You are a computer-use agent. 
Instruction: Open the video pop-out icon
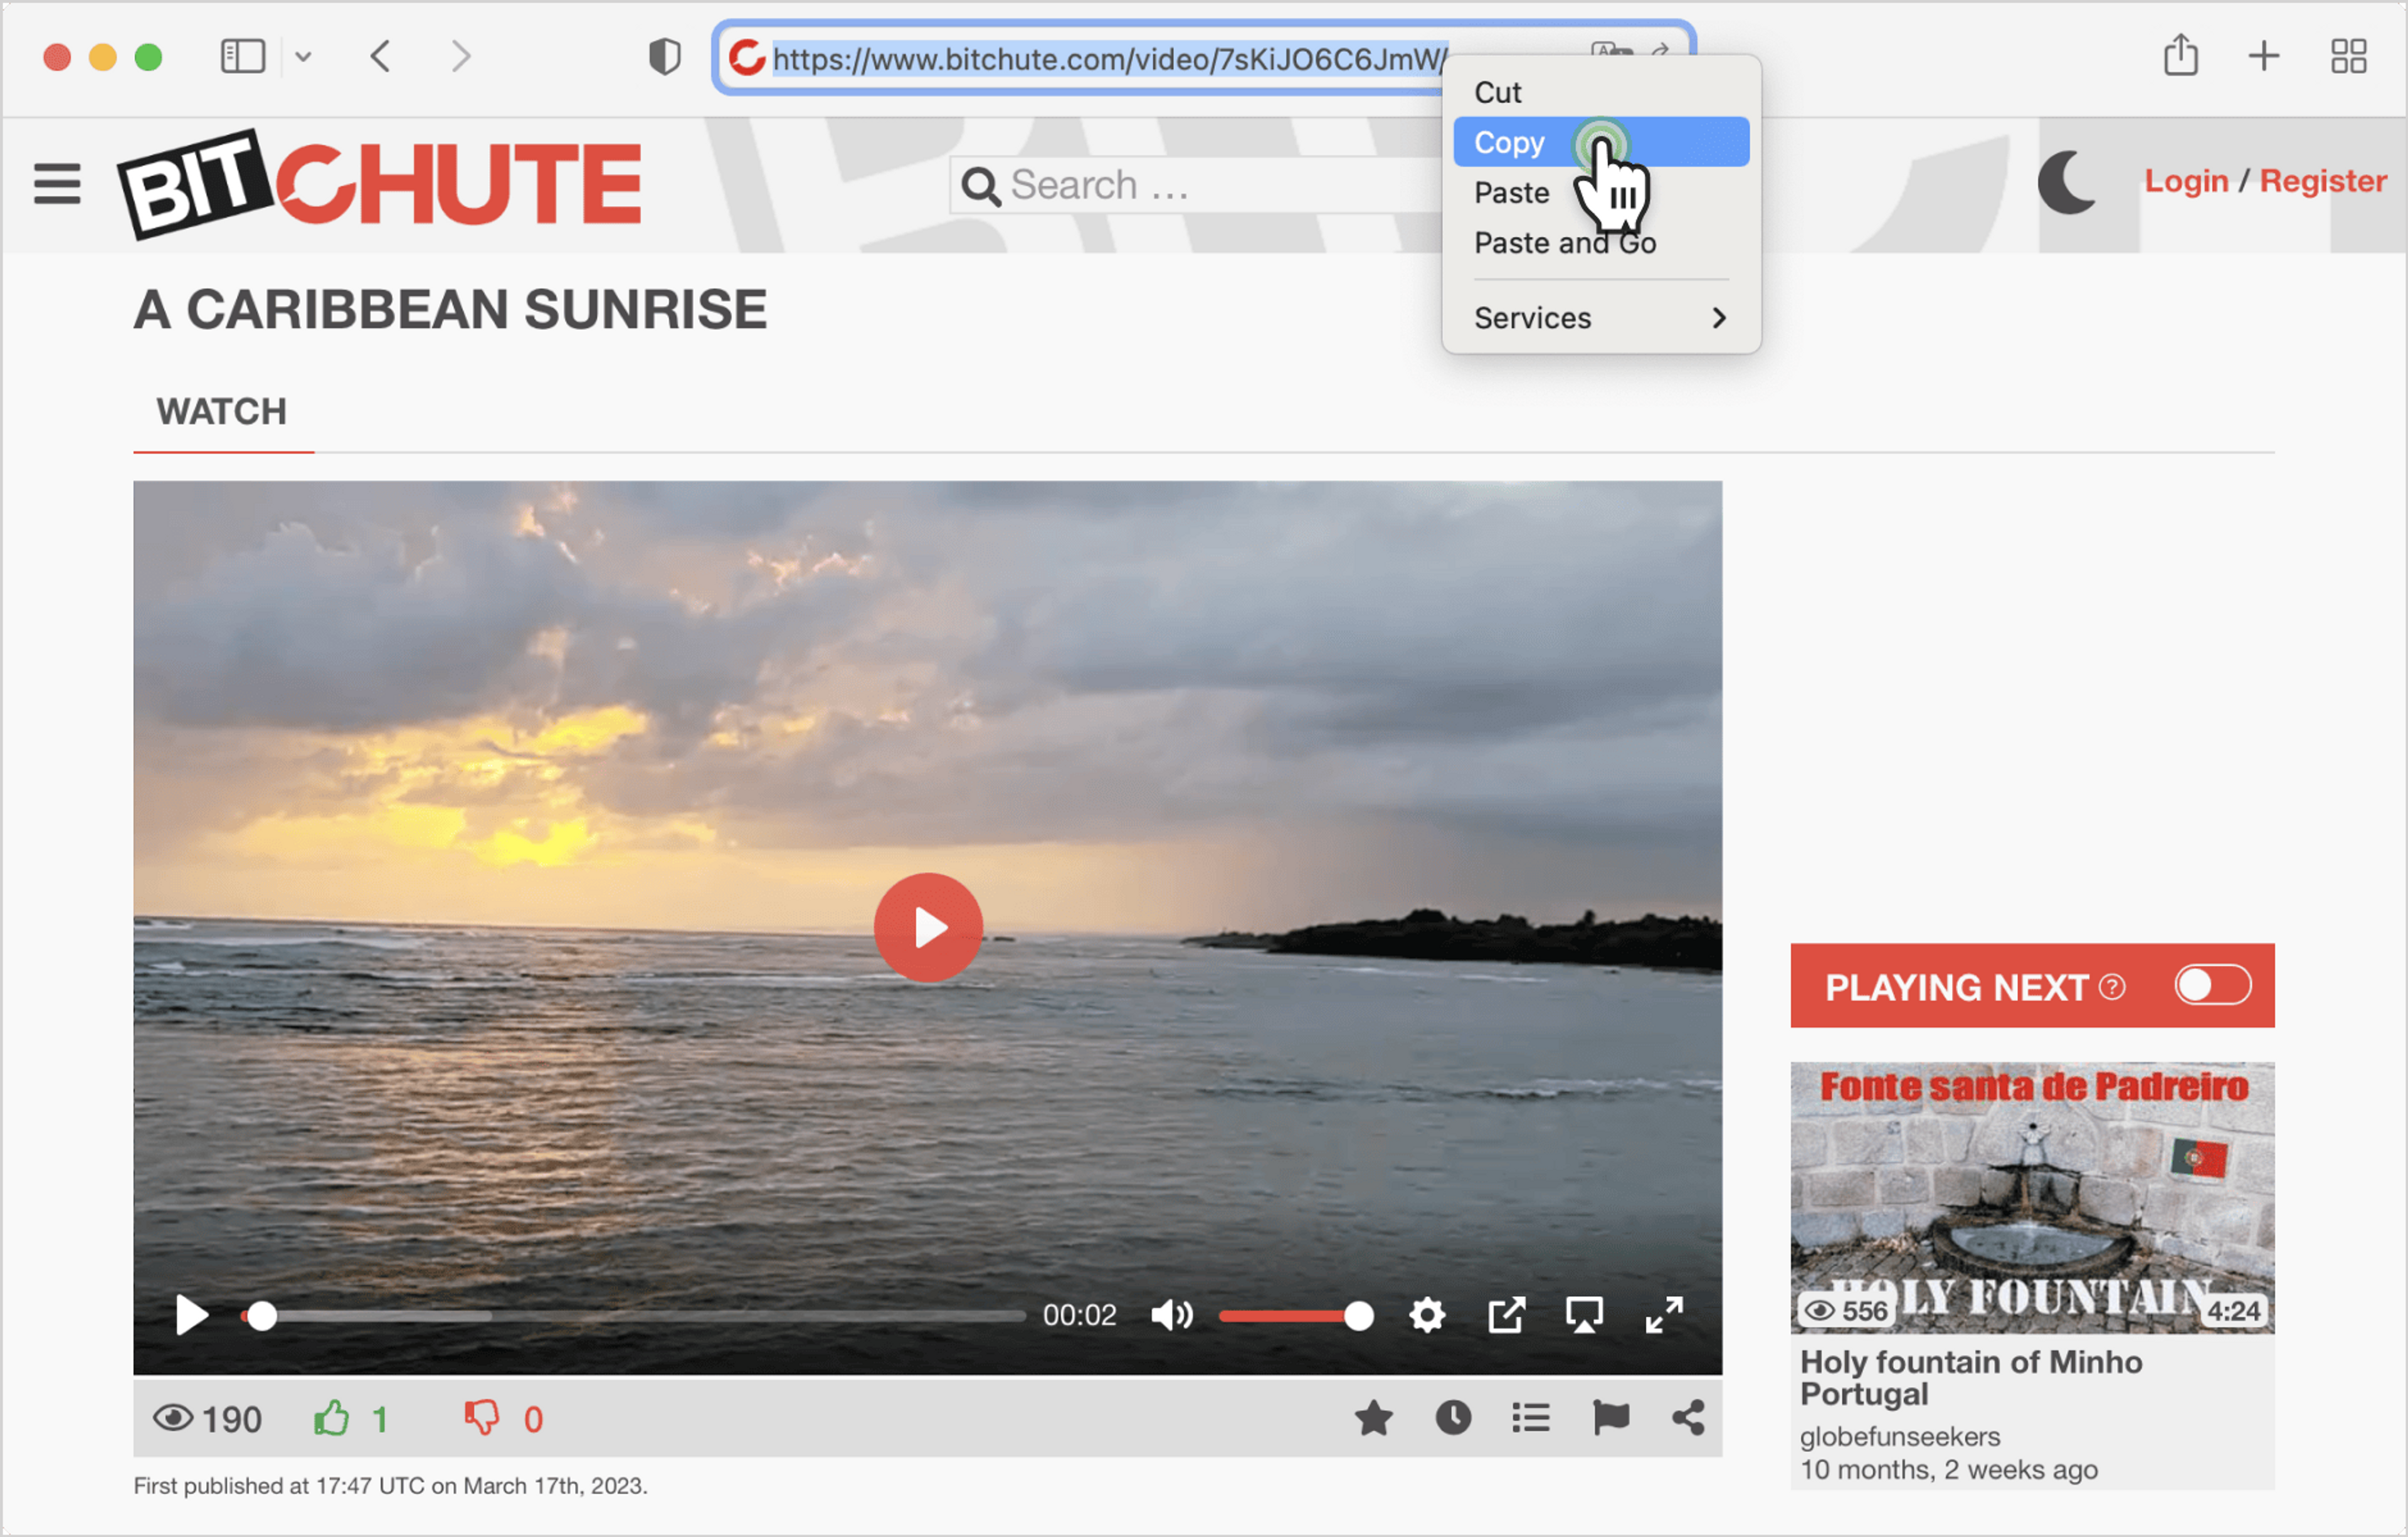coord(1506,1315)
